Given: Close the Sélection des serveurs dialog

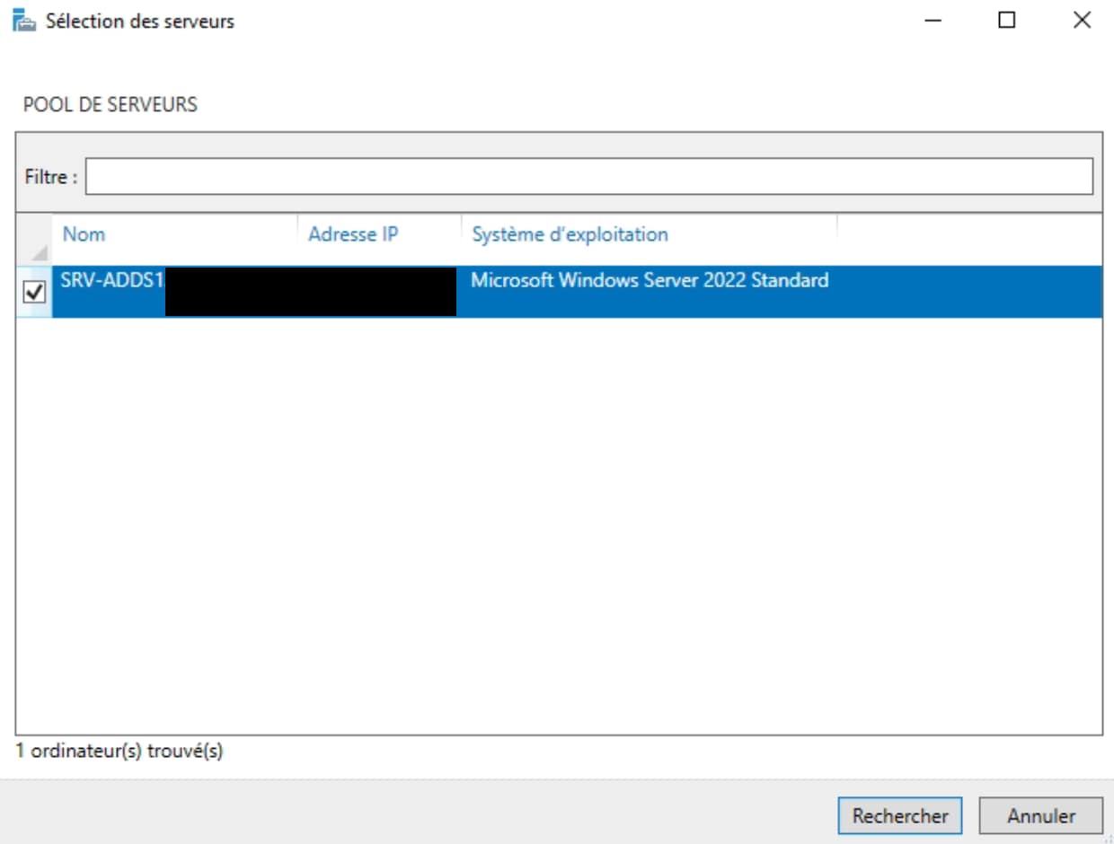Looking at the screenshot, I should pyautogui.click(x=1082, y=21).
